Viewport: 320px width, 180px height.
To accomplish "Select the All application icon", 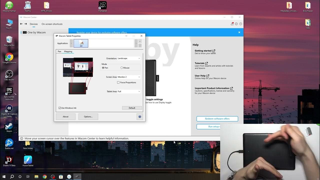I will pyautogui.click(x=81, y=43).
